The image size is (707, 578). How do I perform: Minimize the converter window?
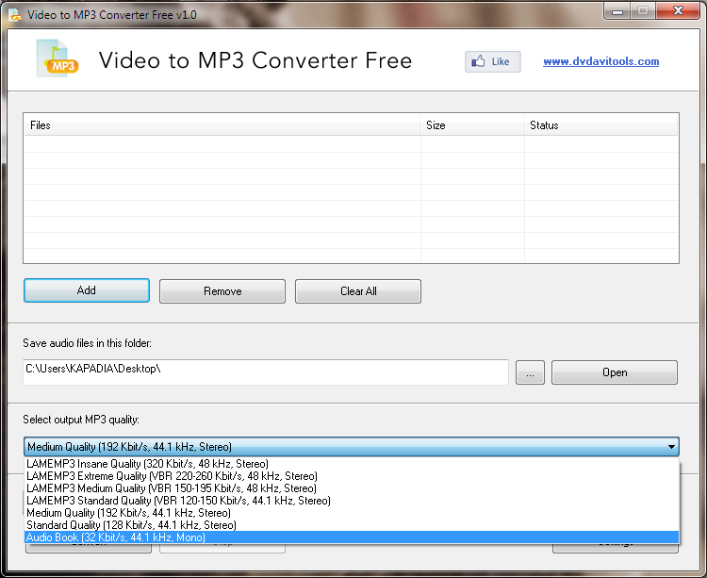click(617, 11)
